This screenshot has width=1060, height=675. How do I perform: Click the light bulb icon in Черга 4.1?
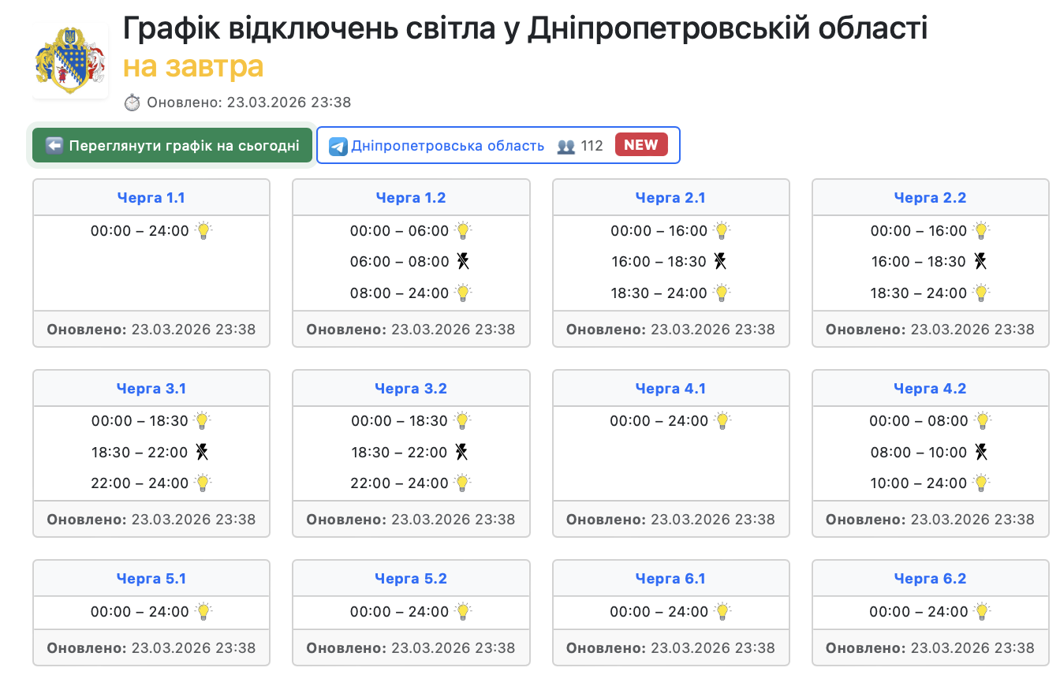coord(722,421)
